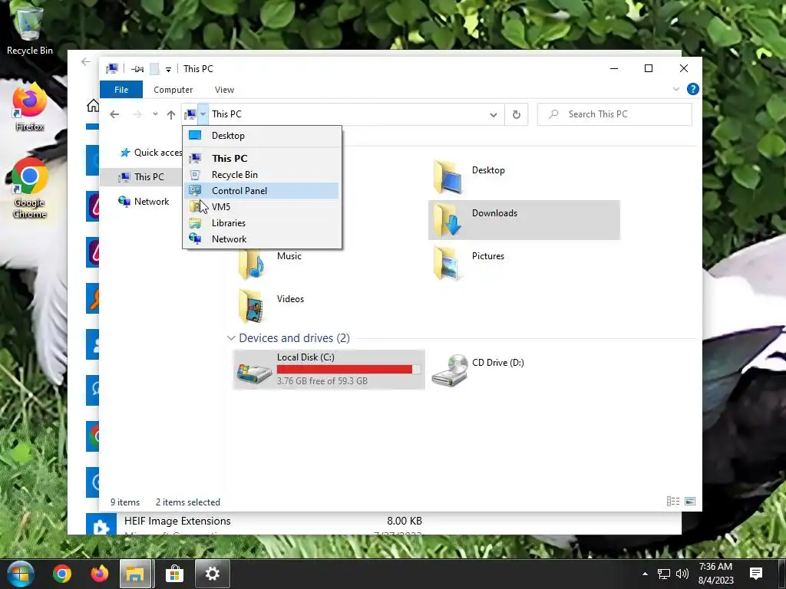Choose Recycle Bin in address dropdown
This screenshot has width=786, height=589.
pos(262,175)
